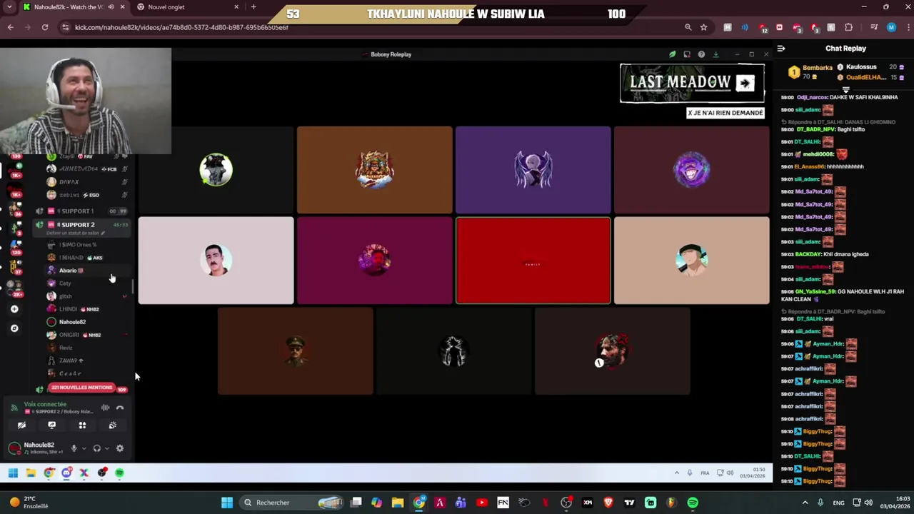Close the Nouvel onglet tab

pyautogui.click(x=236, y=7)
